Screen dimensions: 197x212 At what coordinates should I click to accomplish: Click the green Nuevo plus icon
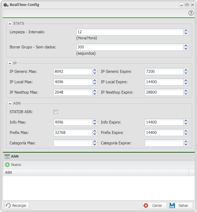point(7,165)
